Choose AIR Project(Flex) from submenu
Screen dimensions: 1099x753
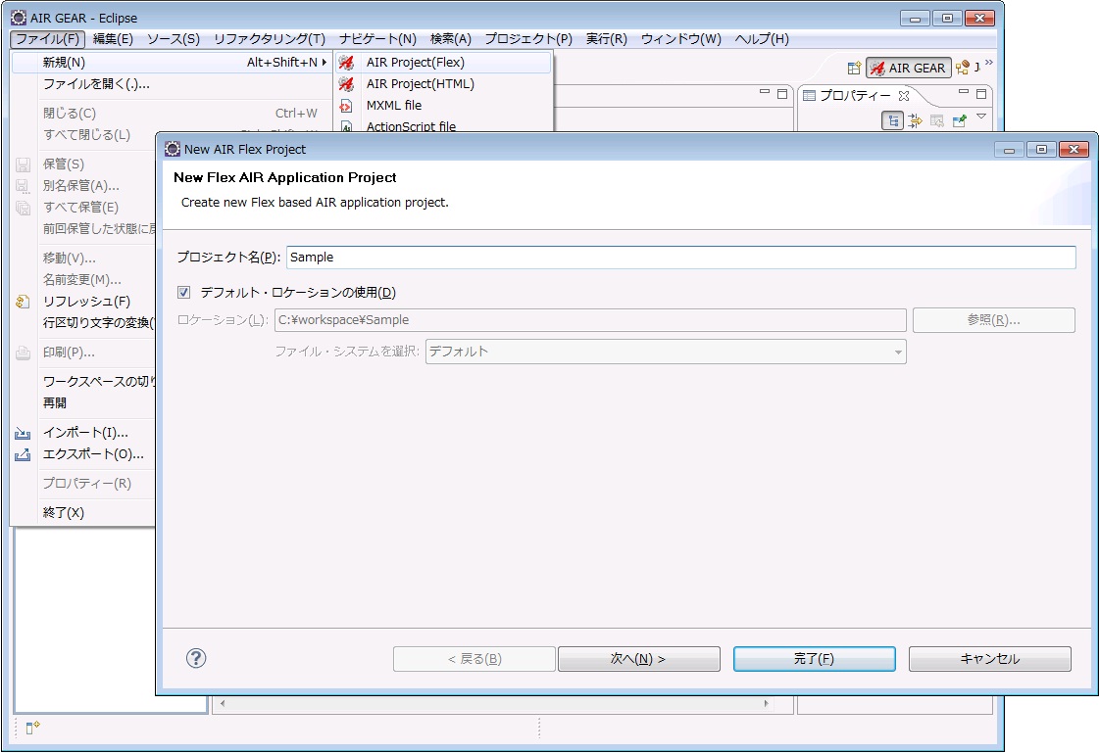[x=444, y=63]
